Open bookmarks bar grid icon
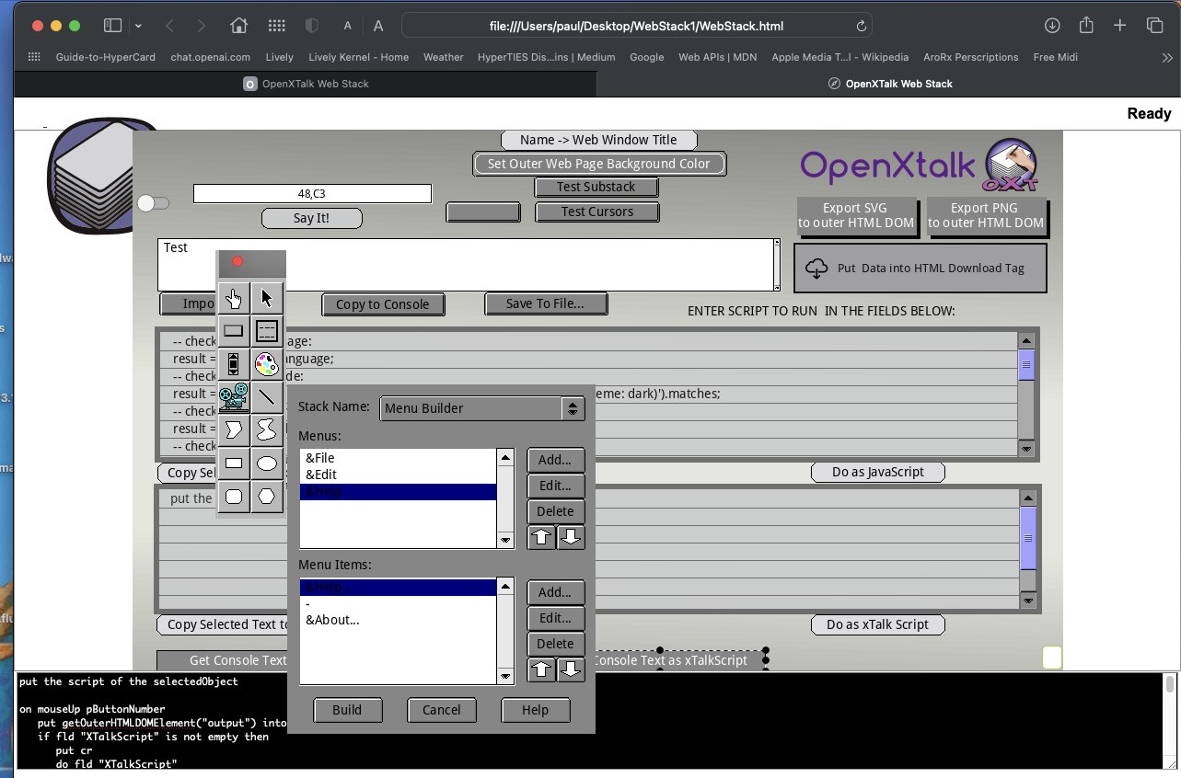Image resolution: width=1181 pixels, height=778 pixels. [34, 57]
